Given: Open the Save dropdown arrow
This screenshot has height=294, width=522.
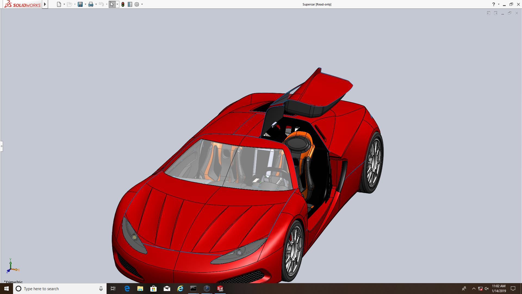Looking at the screenshot, I should coord(85,4).
